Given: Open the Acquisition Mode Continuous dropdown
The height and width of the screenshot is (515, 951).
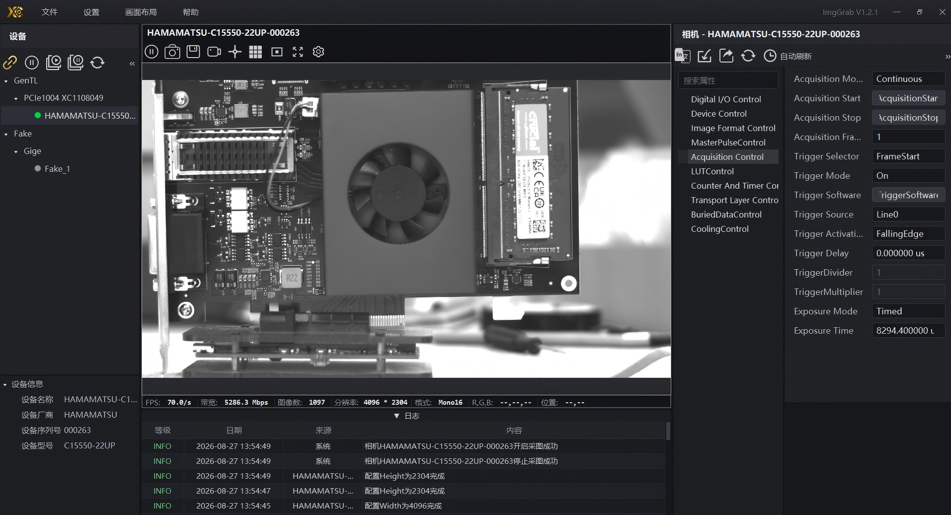Looking at the screenshot, I should pyautogui.click(x=908, y=79).
